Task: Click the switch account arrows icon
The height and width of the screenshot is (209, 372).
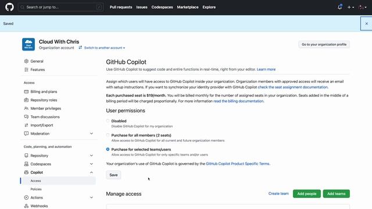Action: tap(80, 48)
